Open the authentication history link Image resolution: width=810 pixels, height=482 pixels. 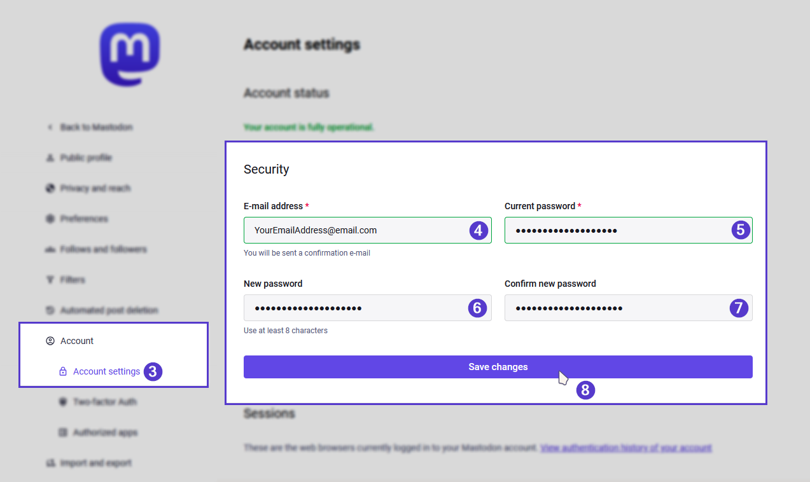click(625, 448)
